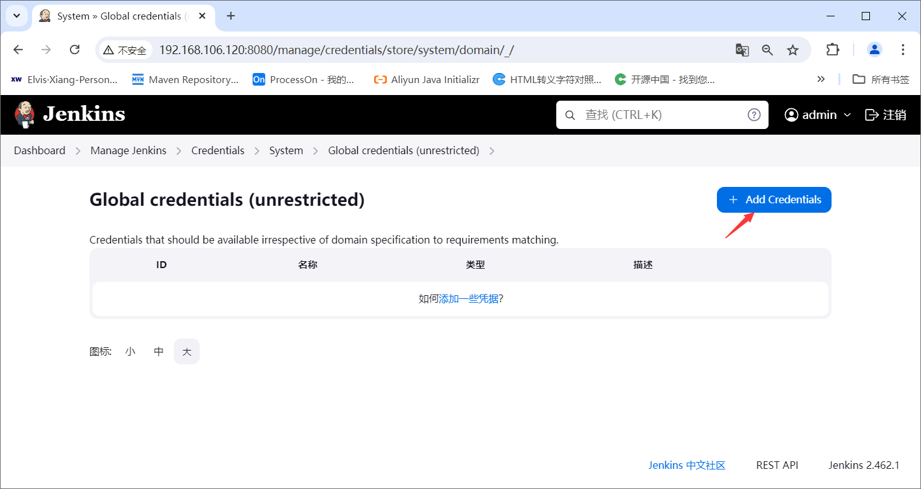Viewport: 921px width, 489px height.
Task: Click the translate page icon
Action: coord(742,50)
